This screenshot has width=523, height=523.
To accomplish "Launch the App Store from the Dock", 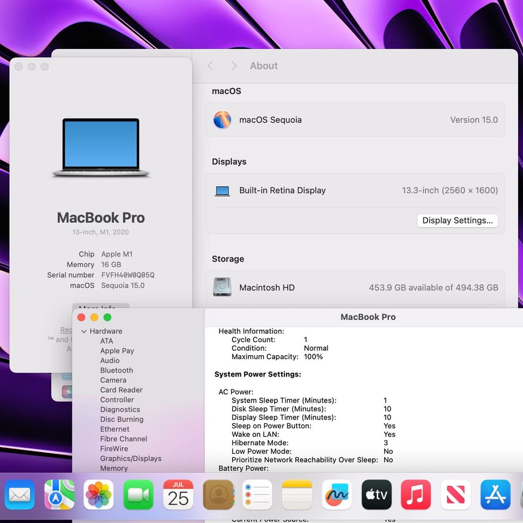I will coord(495,495).
